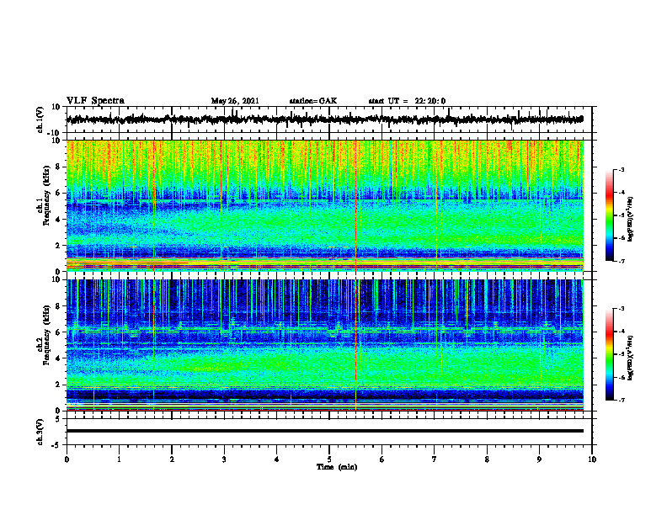Click tick label "1" on the Time axis

(119, 459)
